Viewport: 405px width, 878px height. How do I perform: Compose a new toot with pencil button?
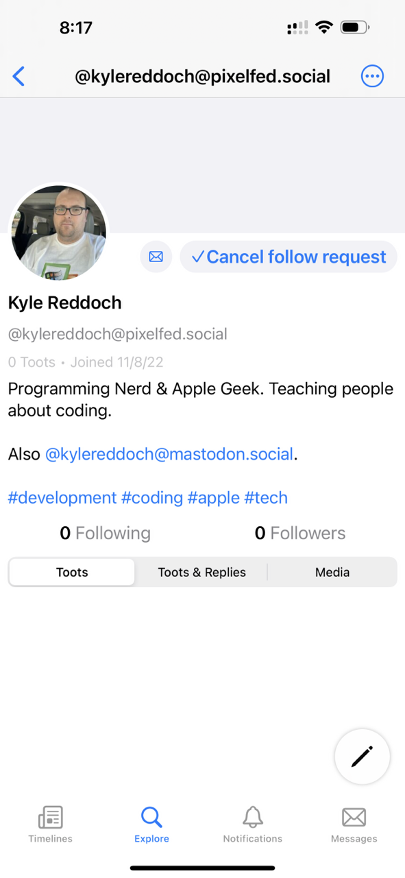[x=362, y=757]
